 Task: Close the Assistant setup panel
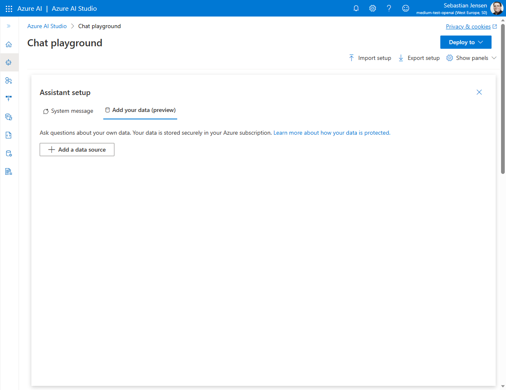click(479, 92)
